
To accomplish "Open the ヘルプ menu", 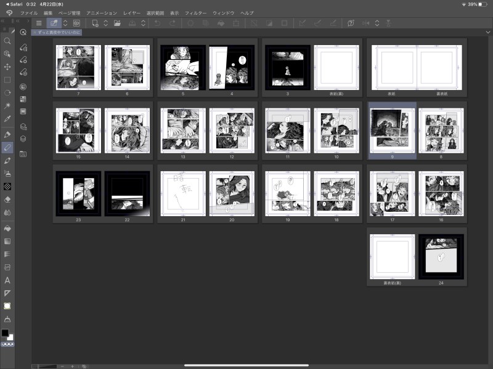I will (247, 13).
